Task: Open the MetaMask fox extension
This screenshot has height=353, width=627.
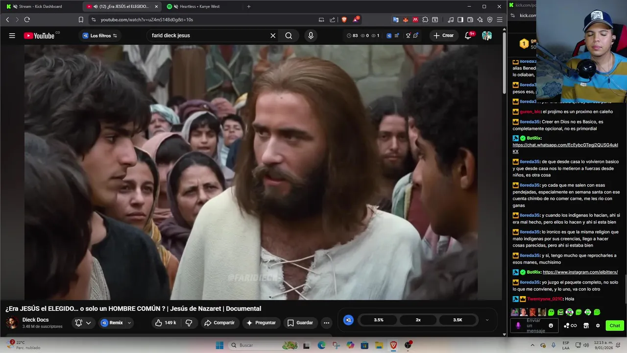Action: pos(406,20)
